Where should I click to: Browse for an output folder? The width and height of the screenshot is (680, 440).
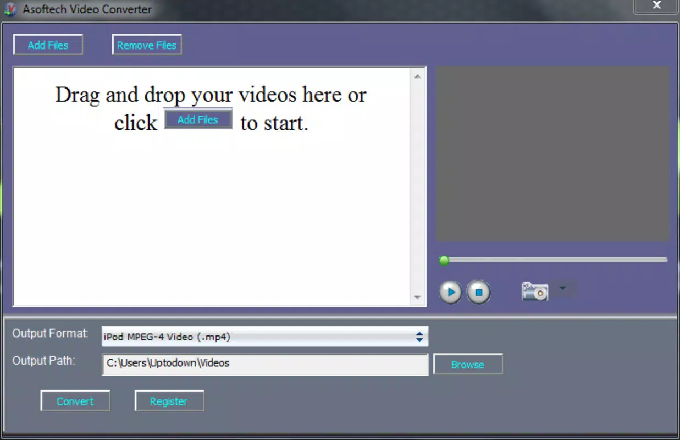(468, 364)
